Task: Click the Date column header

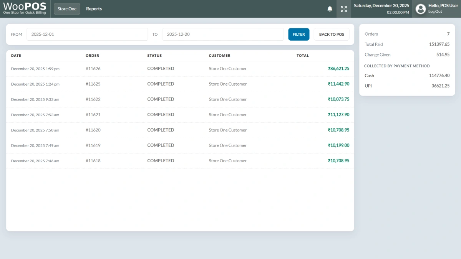Action: tap(16, 56)
